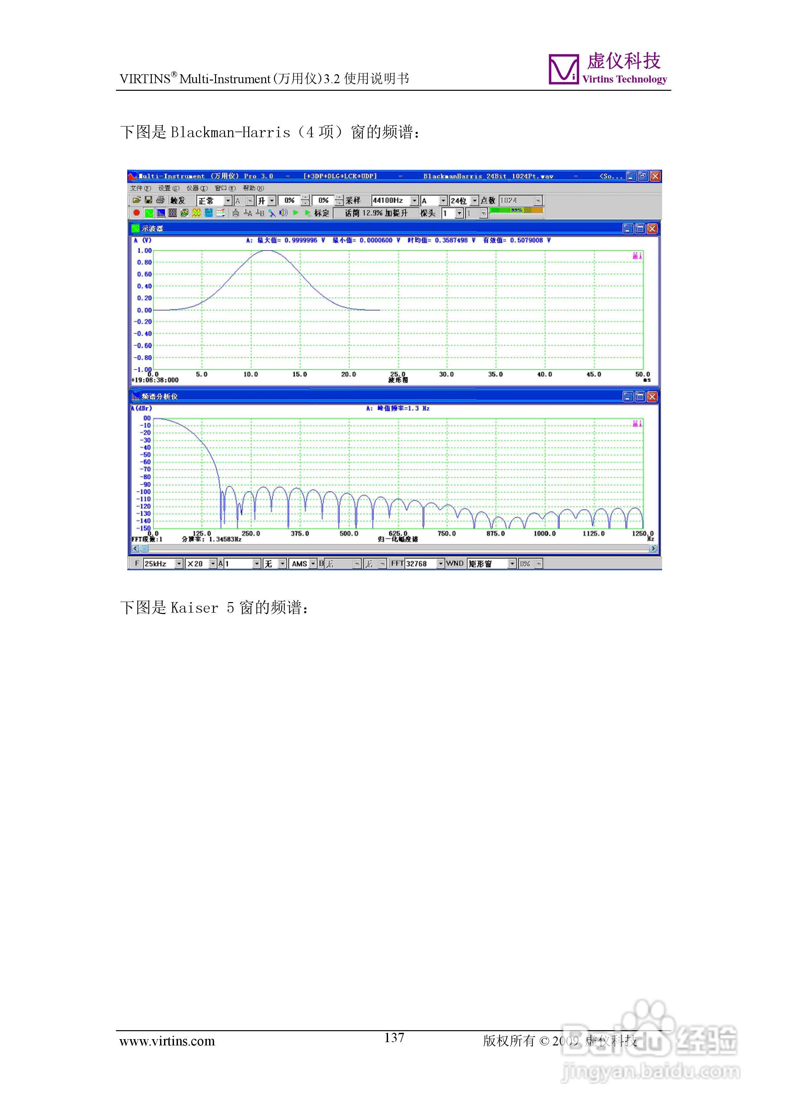Open the 仪器 menu
This screenshot has height=1116, width=789.
[197, 189]
